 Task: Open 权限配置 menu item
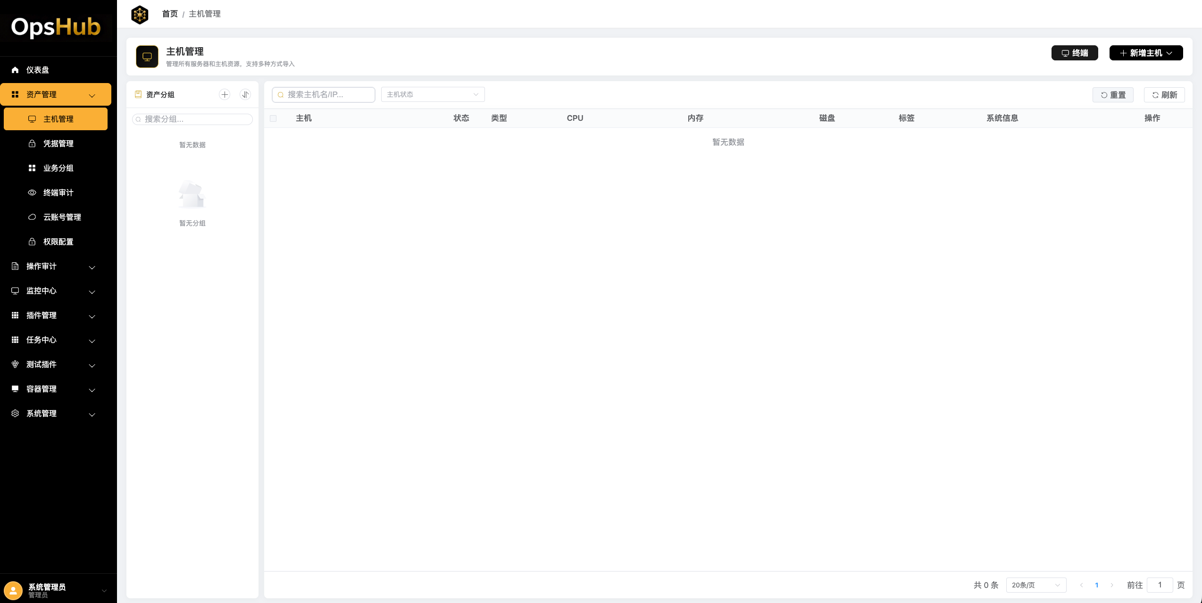(x=58, y=242)
